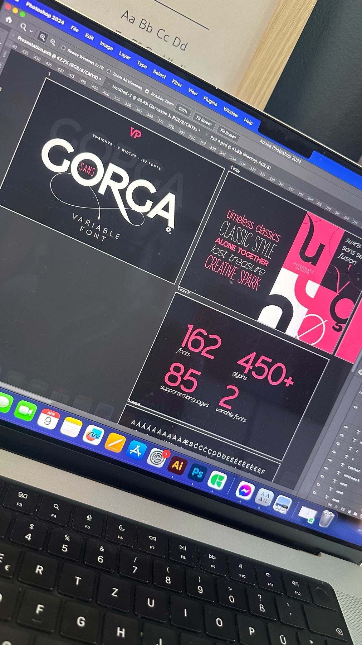Open the View menu

193,92
